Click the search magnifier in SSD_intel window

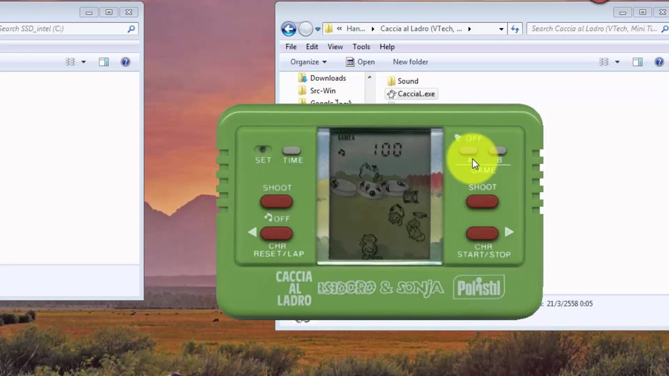click(131, 29)
